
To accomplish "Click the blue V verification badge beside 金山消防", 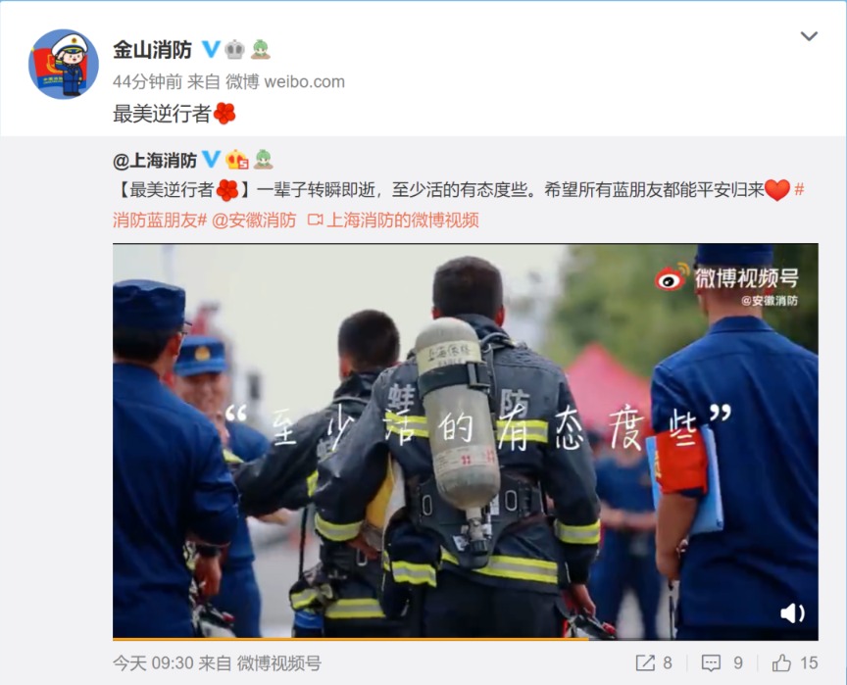I will click(x=211, y=49).
